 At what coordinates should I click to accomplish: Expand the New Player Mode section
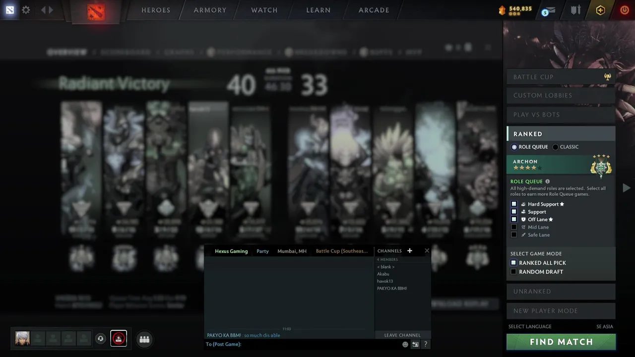coord(561,311)
